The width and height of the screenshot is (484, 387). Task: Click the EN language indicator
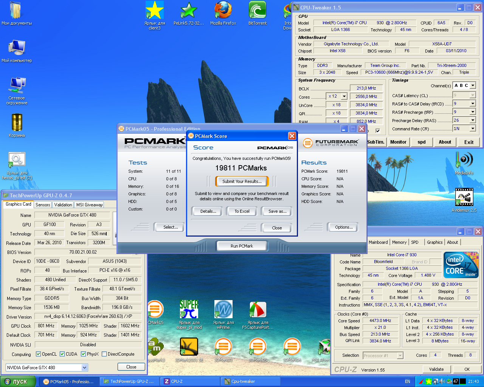point(408,381)
